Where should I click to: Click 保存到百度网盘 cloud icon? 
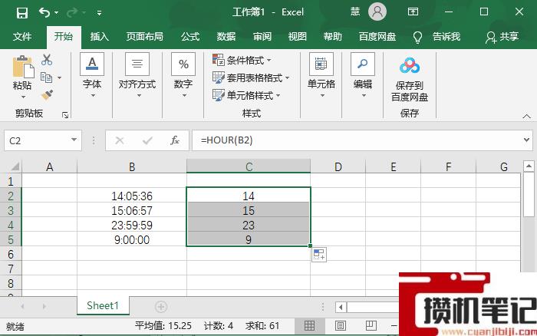click(410, 65)
